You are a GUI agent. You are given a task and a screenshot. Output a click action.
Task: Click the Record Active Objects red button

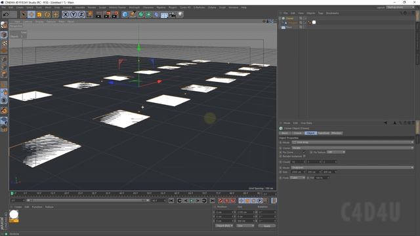220,201
